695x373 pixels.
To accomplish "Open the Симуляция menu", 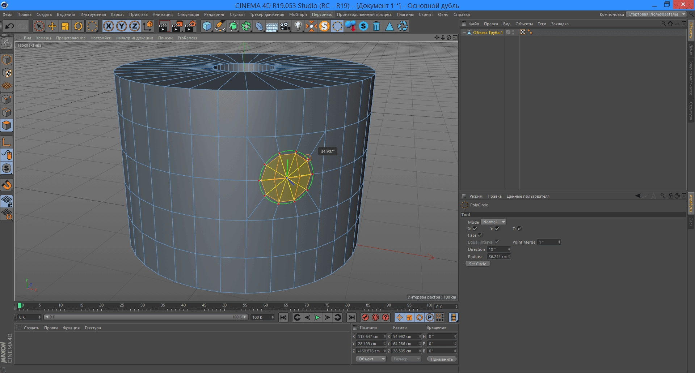I will 188,14.
